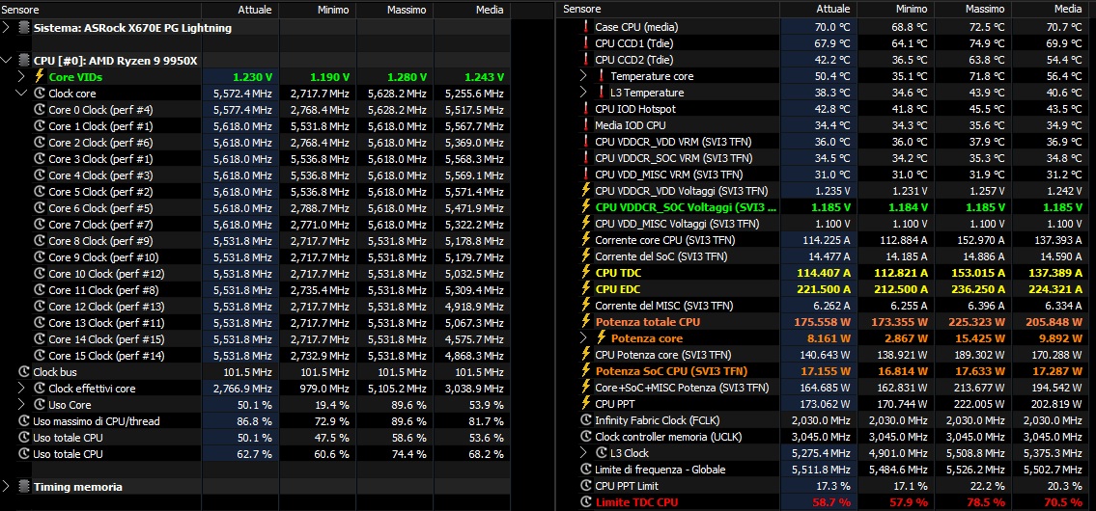
Task: Click the clock icon for Core 10 Clock
Action: (x=40, y=274)
